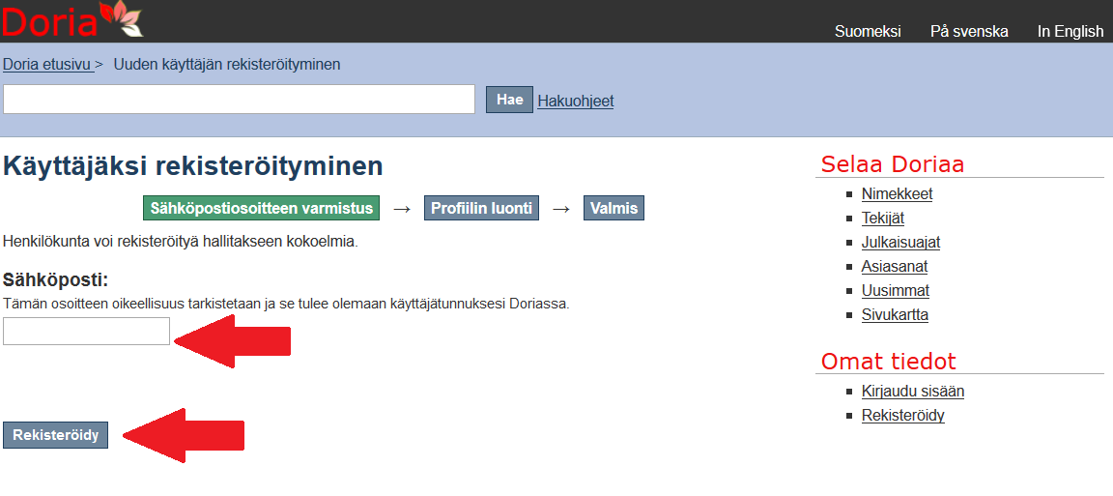Select the Sähköpostiosoitteen varmistus step
Image resolution: width=1113 pixels, height=496 pixels.
[261, 208]
